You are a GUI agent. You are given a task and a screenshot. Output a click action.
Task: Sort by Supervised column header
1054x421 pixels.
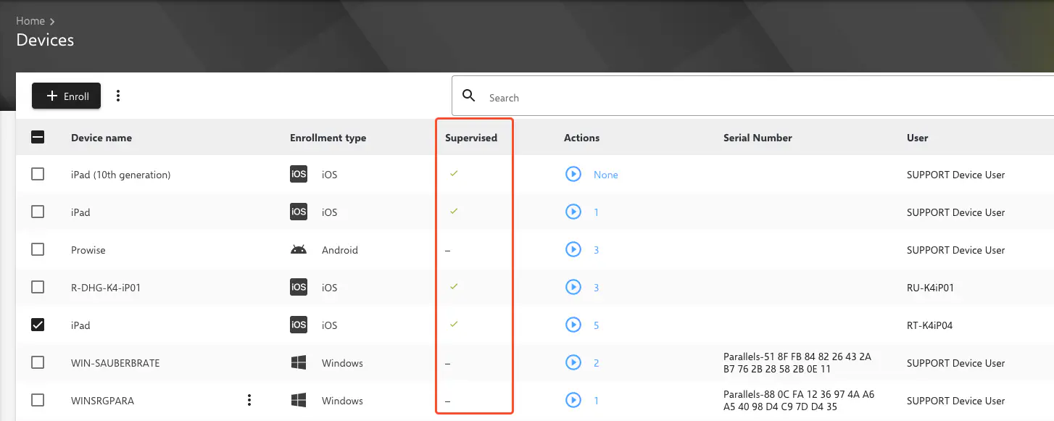[x=471, y=138]
